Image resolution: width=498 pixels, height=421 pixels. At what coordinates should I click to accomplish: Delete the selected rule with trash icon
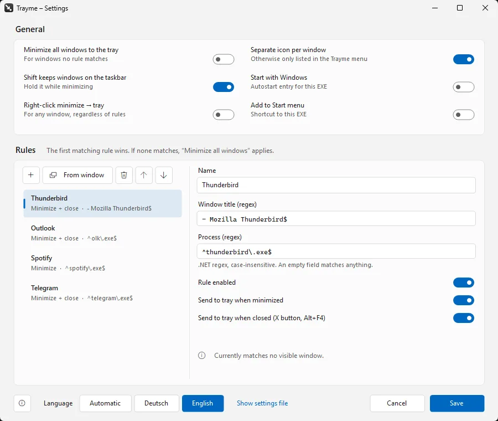tap(124, 175)
